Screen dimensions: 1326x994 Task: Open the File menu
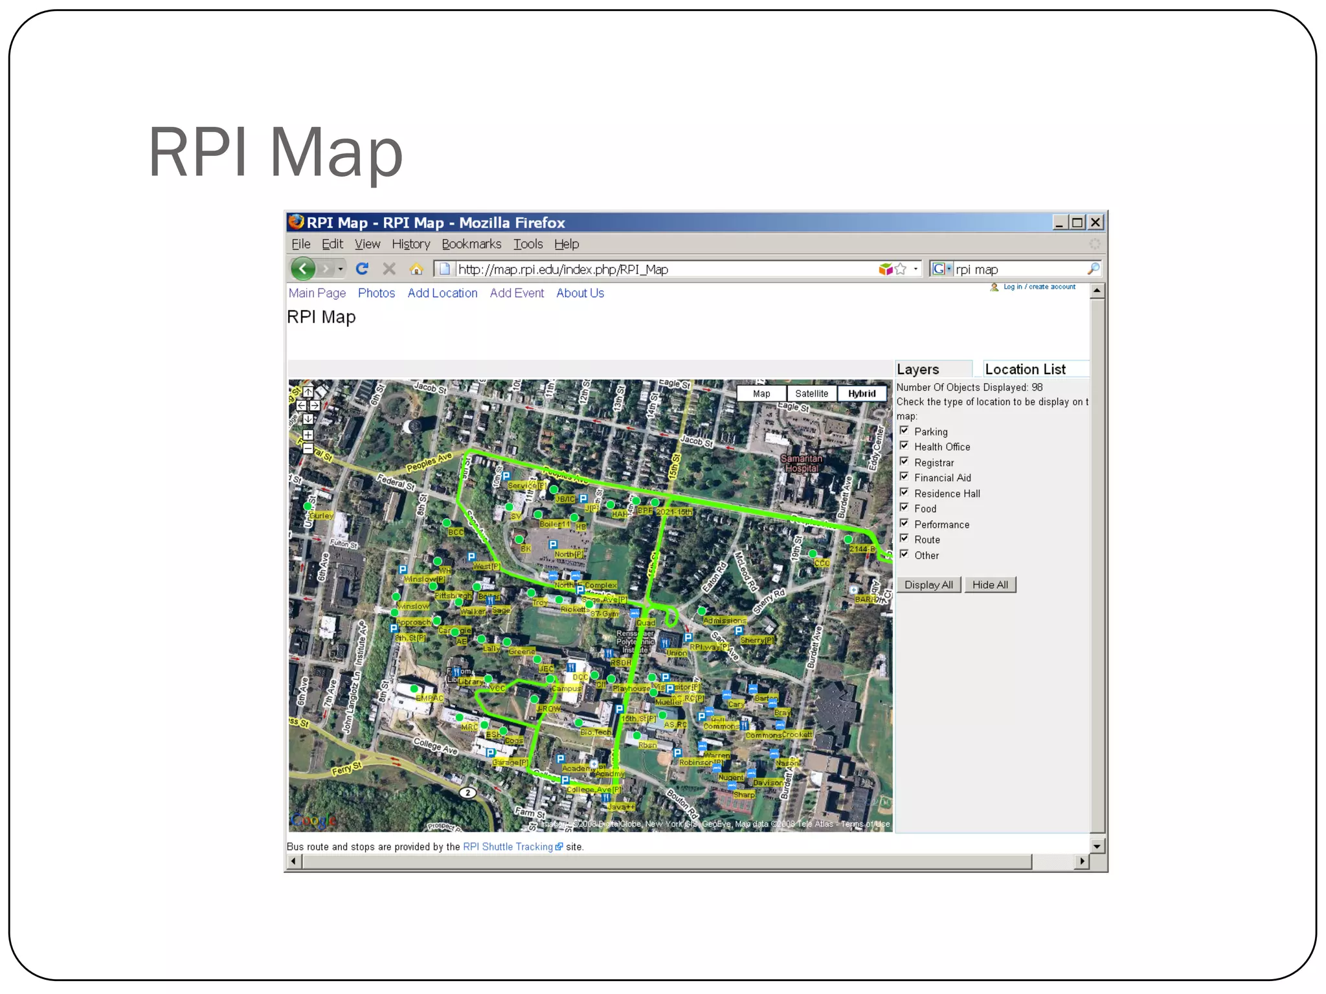click(300, 244)
